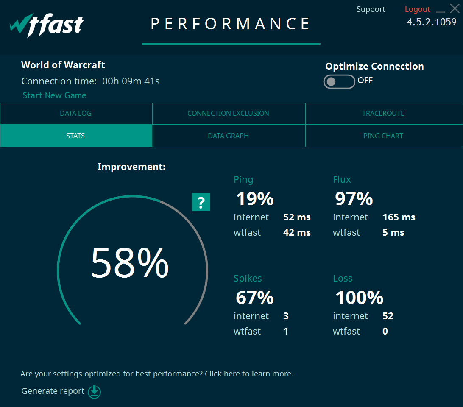Screen dimensions: 463x407
Task: Click the wtfast logo
Action: (x=46, y=25)
